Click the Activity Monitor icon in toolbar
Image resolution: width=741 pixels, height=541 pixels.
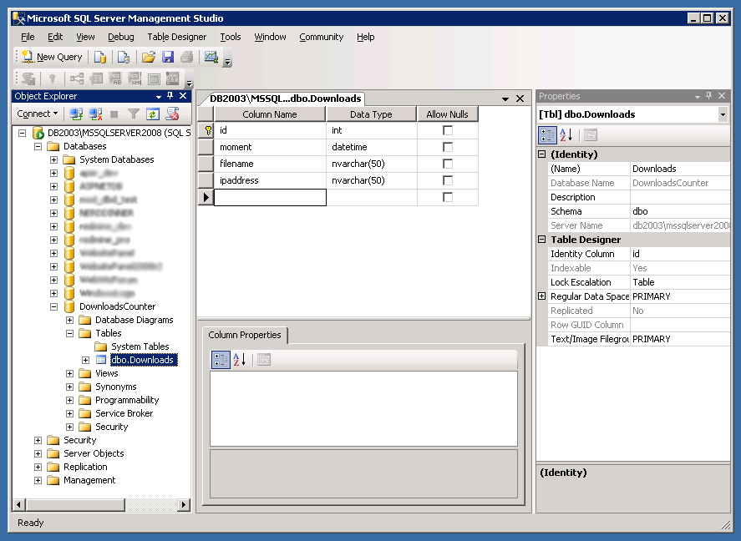pos(211,57)
